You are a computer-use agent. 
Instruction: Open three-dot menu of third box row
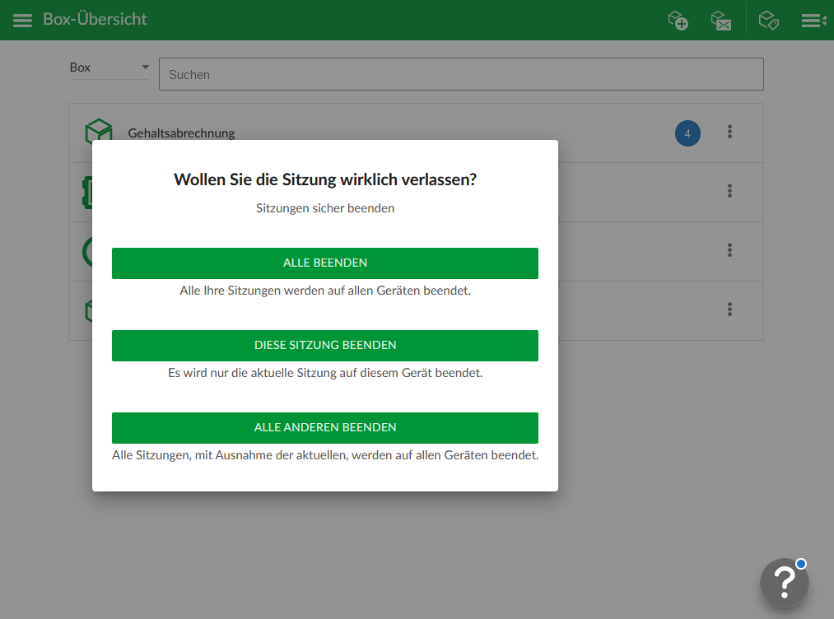coord(729,250)
